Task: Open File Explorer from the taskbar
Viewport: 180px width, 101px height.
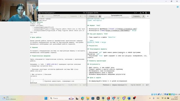Action: [x=88, y=98]
